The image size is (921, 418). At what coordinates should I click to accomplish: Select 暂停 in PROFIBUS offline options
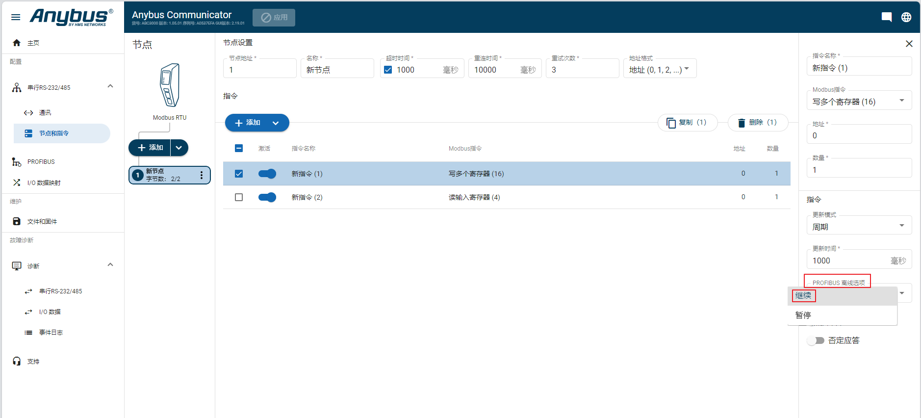click(x=843, y=315)
